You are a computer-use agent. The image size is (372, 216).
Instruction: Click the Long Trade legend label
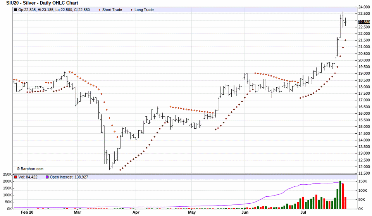[144, 10]
